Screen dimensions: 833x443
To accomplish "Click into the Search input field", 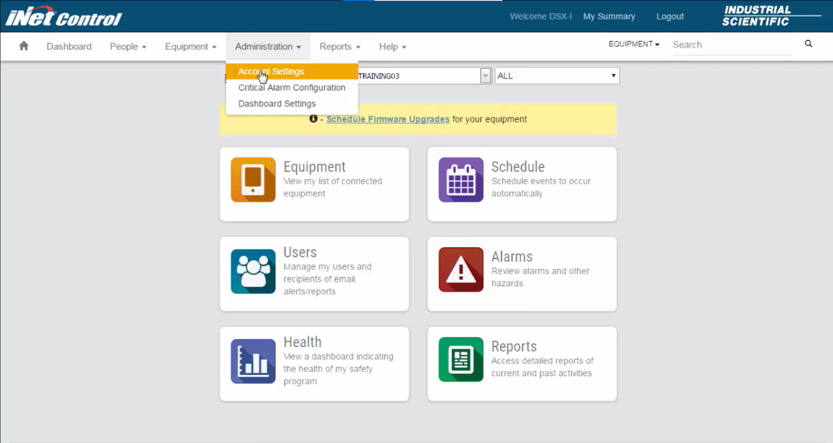I will pos(731,45).
